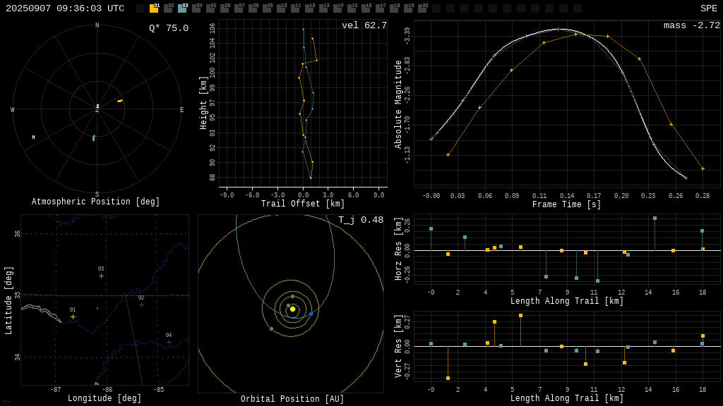Click the Q* 75.0 value label
Screen dimensions: 723x406
(x=168, y=28)
